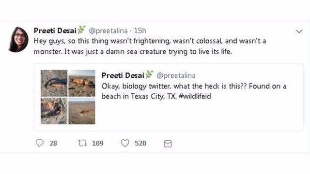Click the seedling emoji in the quoted tweet
The height and width of the screenshot is (174, 310).
(149, 74)
